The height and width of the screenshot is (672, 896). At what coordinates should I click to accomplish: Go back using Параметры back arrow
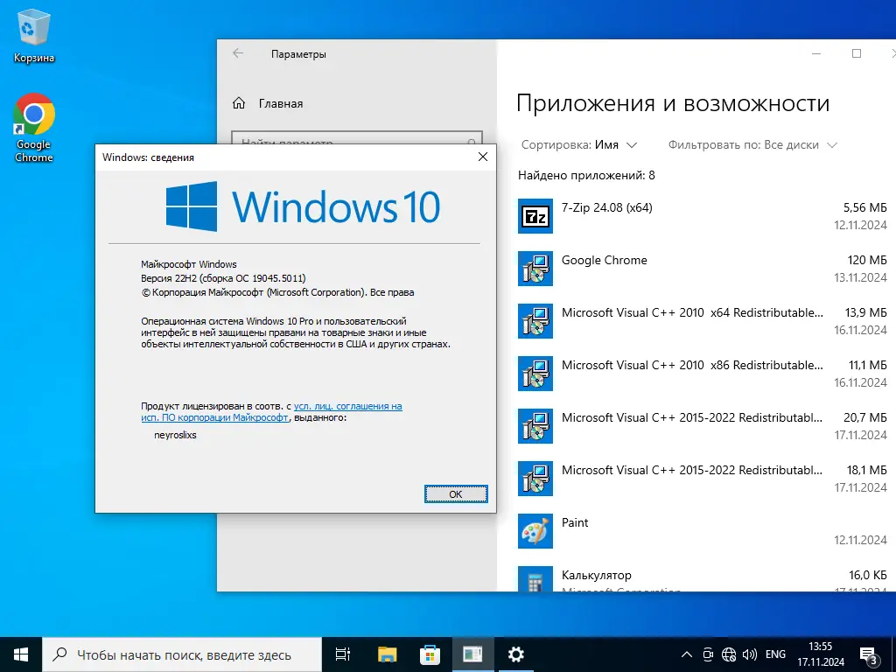(238, 53)
